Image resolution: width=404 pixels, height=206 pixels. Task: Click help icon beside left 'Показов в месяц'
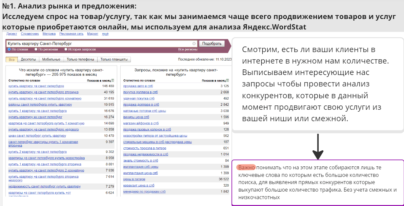tap(113, 80)
